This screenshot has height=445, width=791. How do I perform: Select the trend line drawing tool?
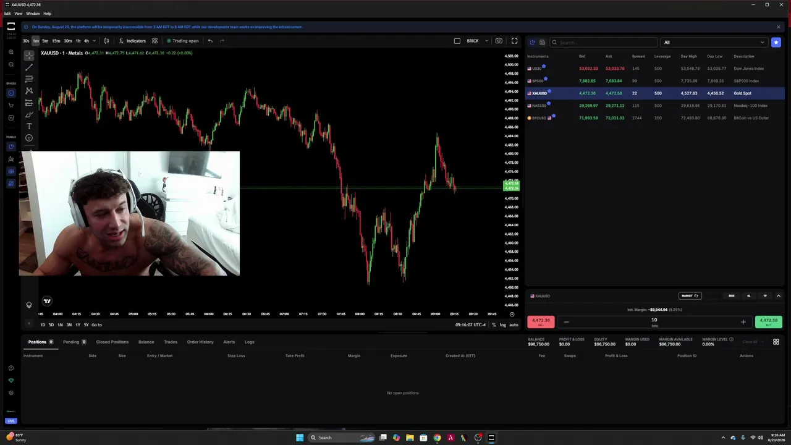pos(29,67)
